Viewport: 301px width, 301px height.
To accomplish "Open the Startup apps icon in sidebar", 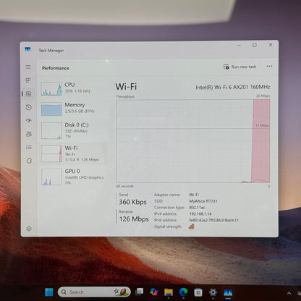I will tap(29, 120).
